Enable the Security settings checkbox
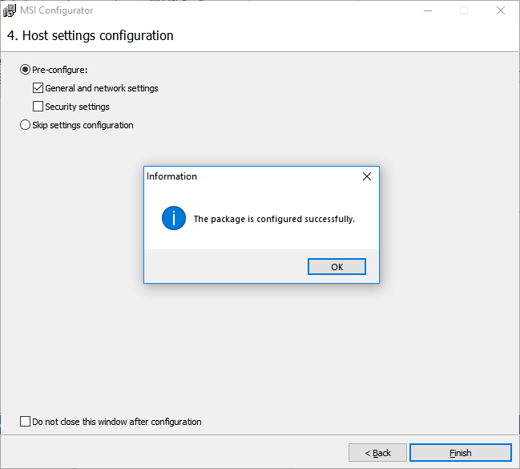Image resolution: width=520 pixels, height=469 pixels. (x=38, y=107)
